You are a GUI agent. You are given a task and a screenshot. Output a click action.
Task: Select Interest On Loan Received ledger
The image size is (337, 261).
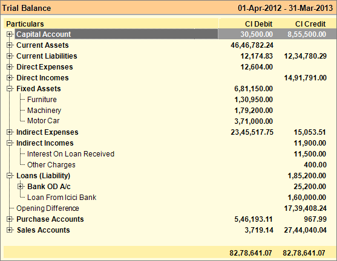coord(71,154)
